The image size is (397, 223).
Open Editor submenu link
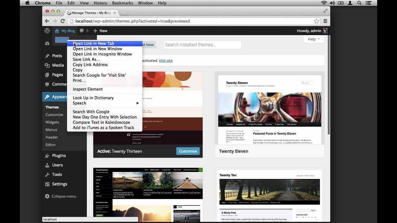point(51,145)
